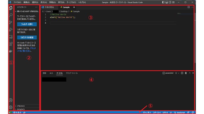Open the Source Control view

click(x=11, y=22)
